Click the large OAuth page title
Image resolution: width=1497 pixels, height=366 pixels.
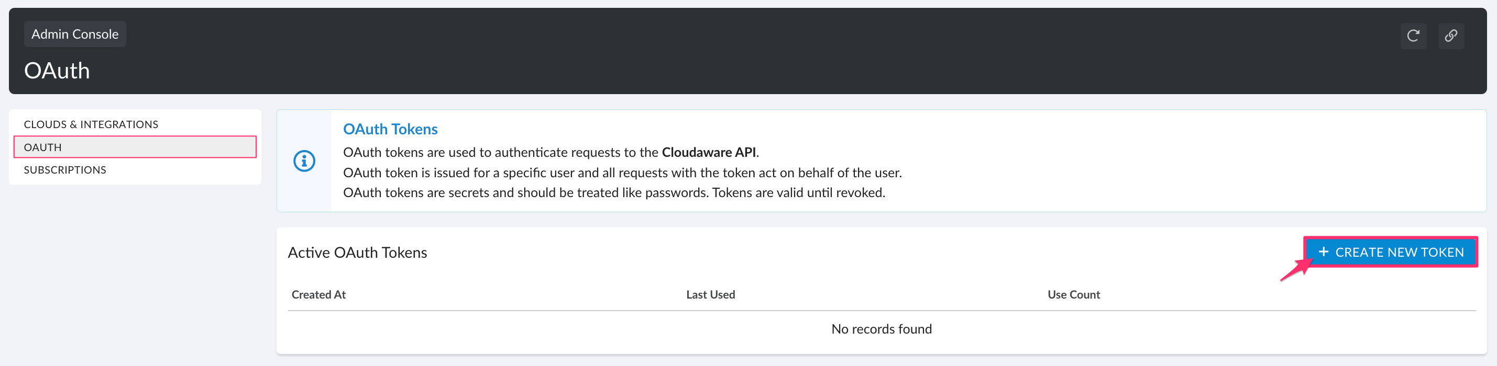pyautogui.click(x=57, y=71)
